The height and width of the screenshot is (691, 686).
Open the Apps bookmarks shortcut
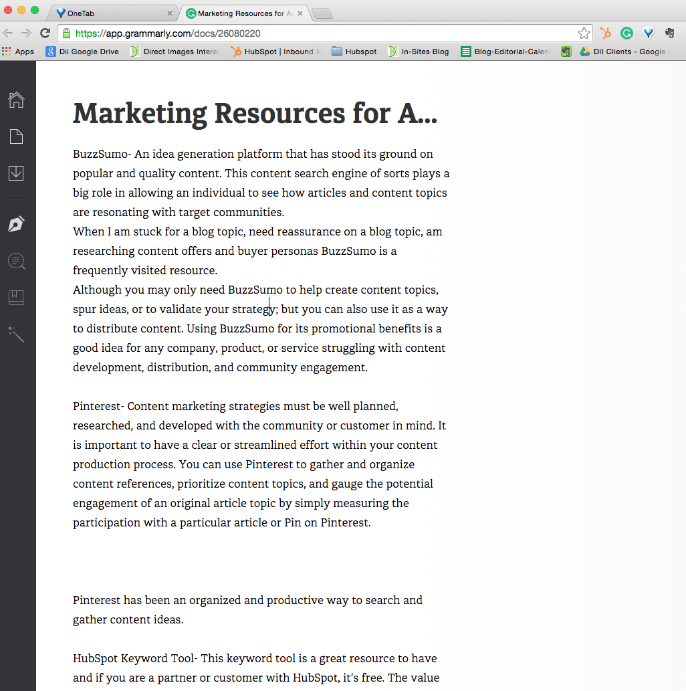[x=18, y=52]
